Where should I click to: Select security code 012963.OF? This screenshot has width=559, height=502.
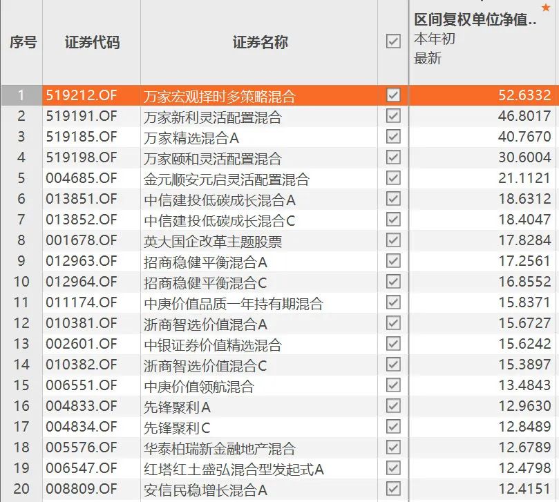(82, 261)
